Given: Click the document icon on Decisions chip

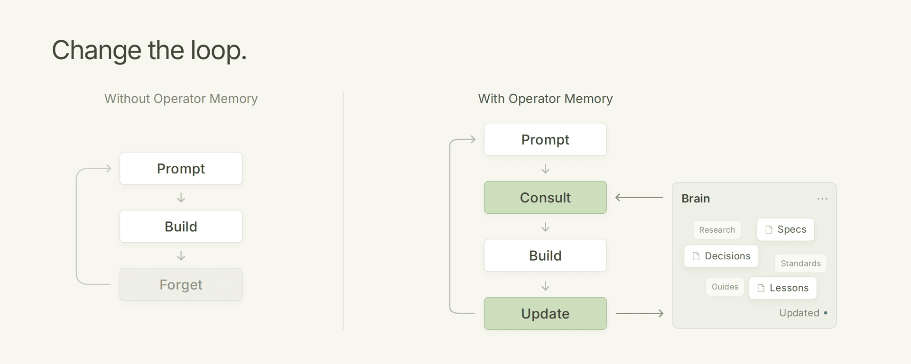Looking at the screenshot, I should (x=696, y=256).
